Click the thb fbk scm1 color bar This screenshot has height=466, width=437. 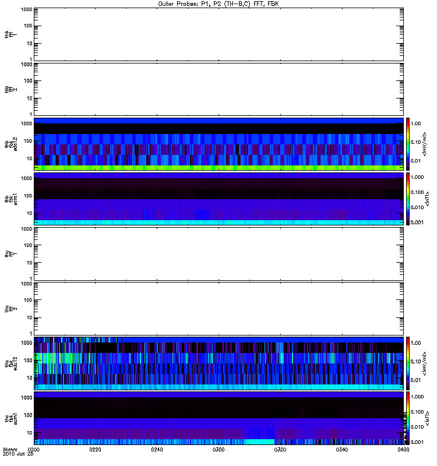pyautogui.click(x=408, y=199)
